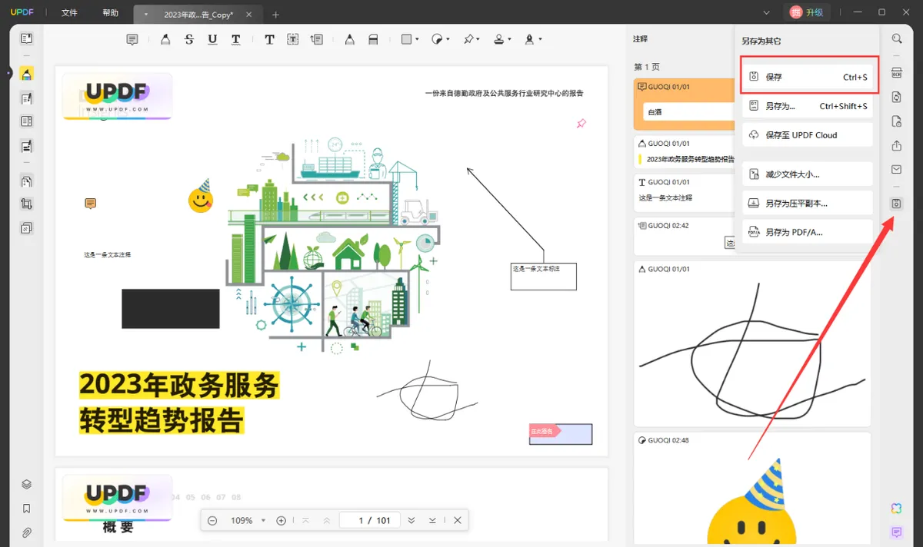Viewport: 923px width, 547px height.
Task: Send file by email icon
Action: (897, 170)
